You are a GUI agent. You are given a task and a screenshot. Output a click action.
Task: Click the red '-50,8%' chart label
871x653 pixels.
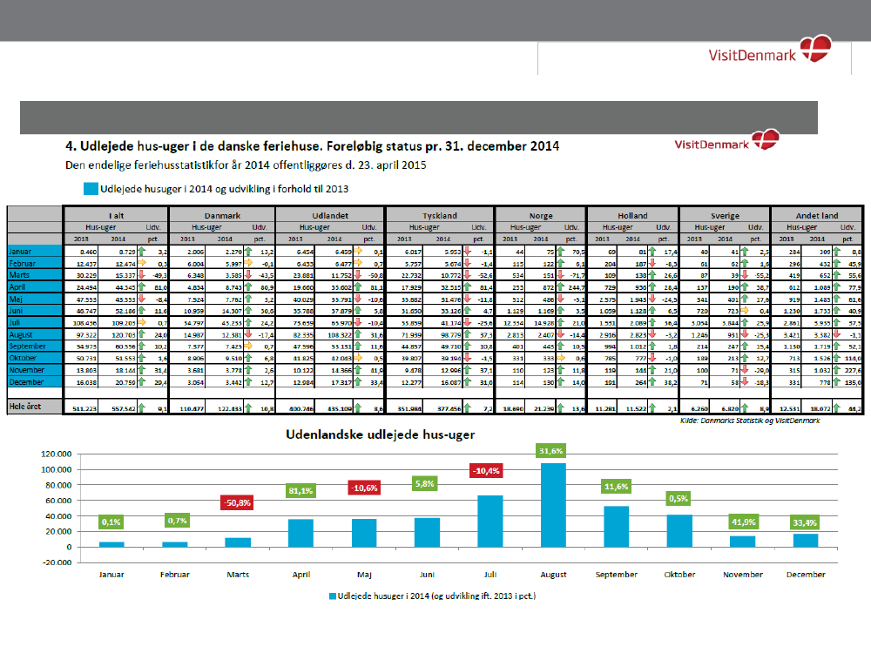click(237, 503)
